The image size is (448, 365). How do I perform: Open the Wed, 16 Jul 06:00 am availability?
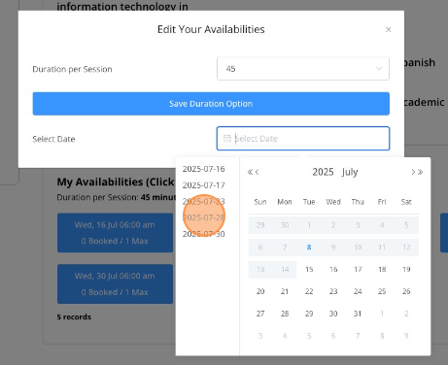(115, 233)
